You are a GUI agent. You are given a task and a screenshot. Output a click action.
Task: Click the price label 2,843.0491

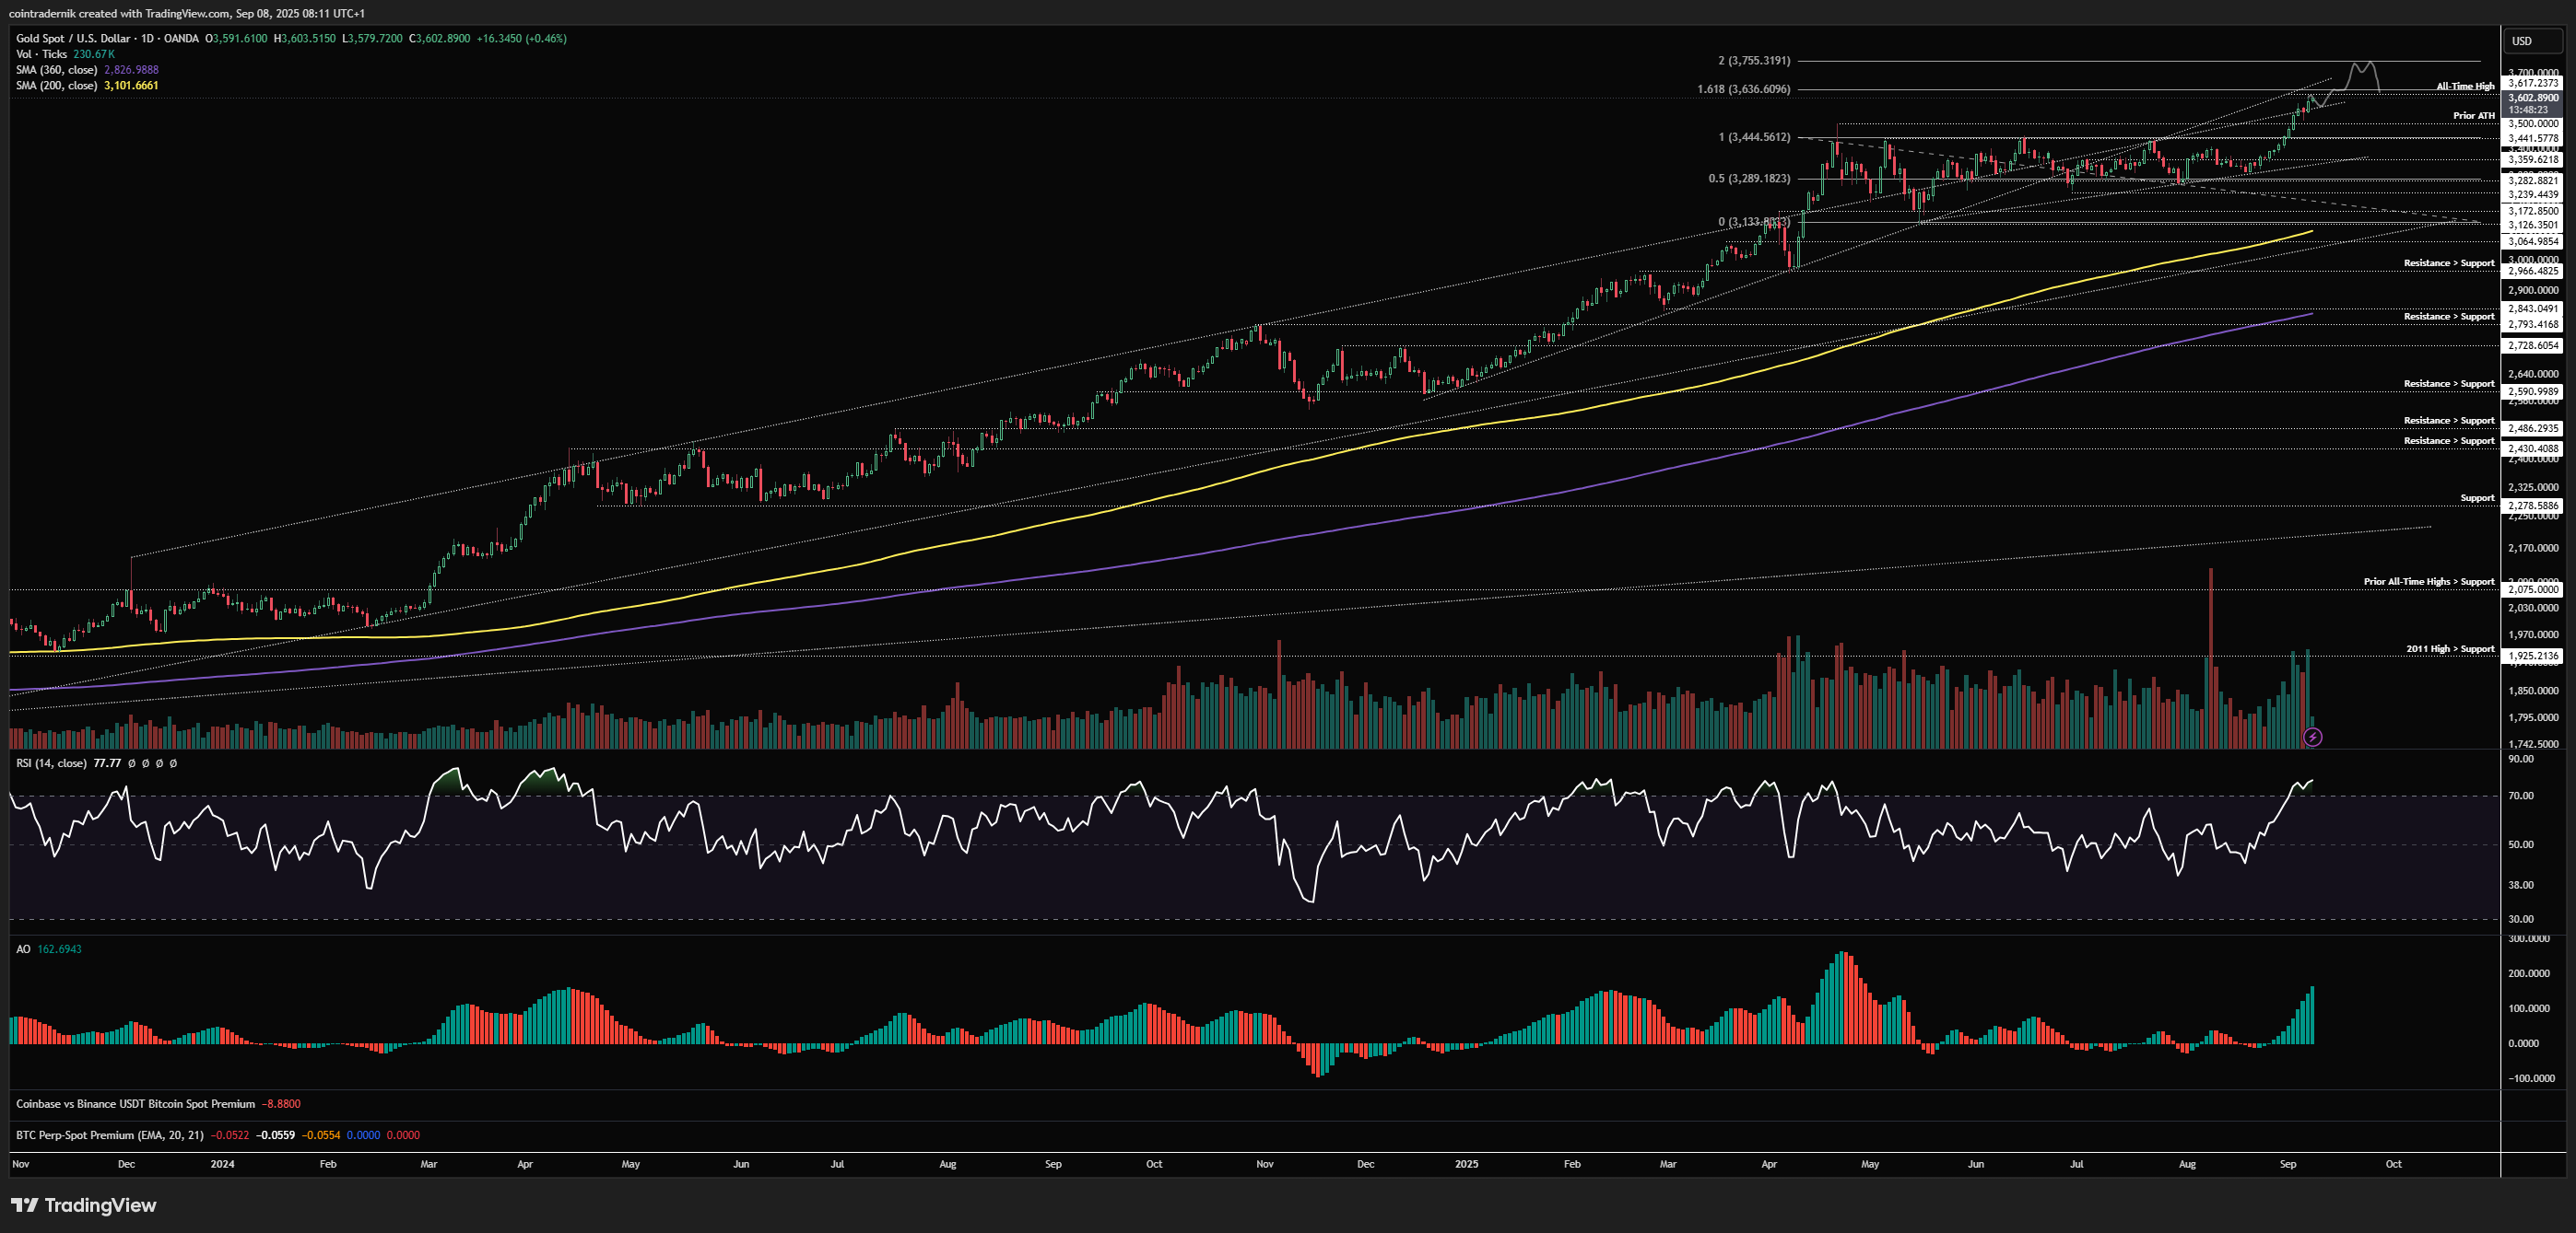2533,308
